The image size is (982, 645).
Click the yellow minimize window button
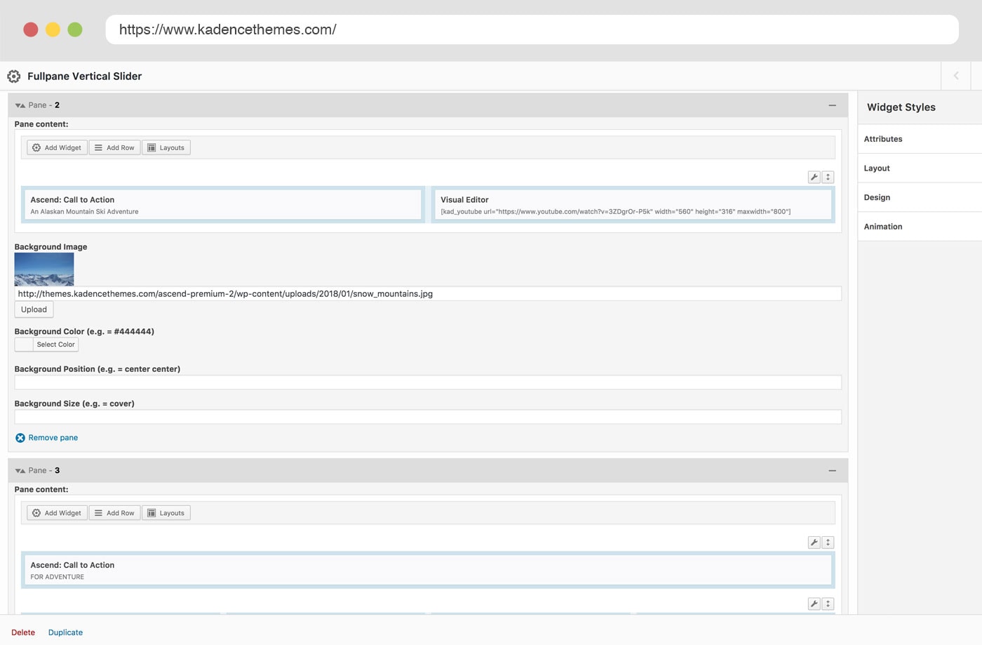(x=53, y=29)
